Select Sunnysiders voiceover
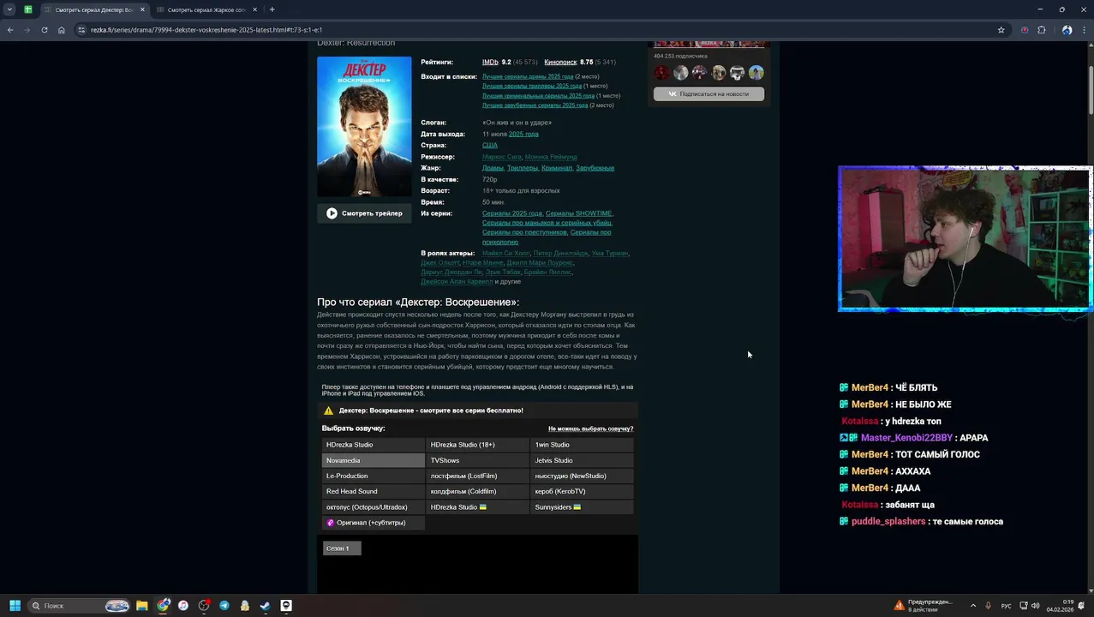This screenshot has height=617, width=1094. click(583, 506)
